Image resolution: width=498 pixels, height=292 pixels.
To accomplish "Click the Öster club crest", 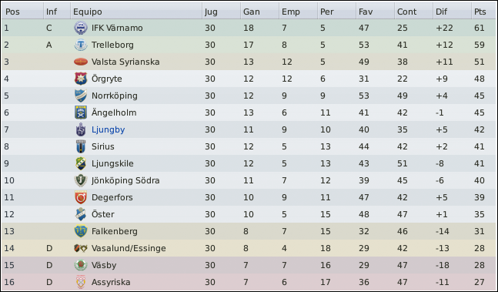I will pos(81,214).
